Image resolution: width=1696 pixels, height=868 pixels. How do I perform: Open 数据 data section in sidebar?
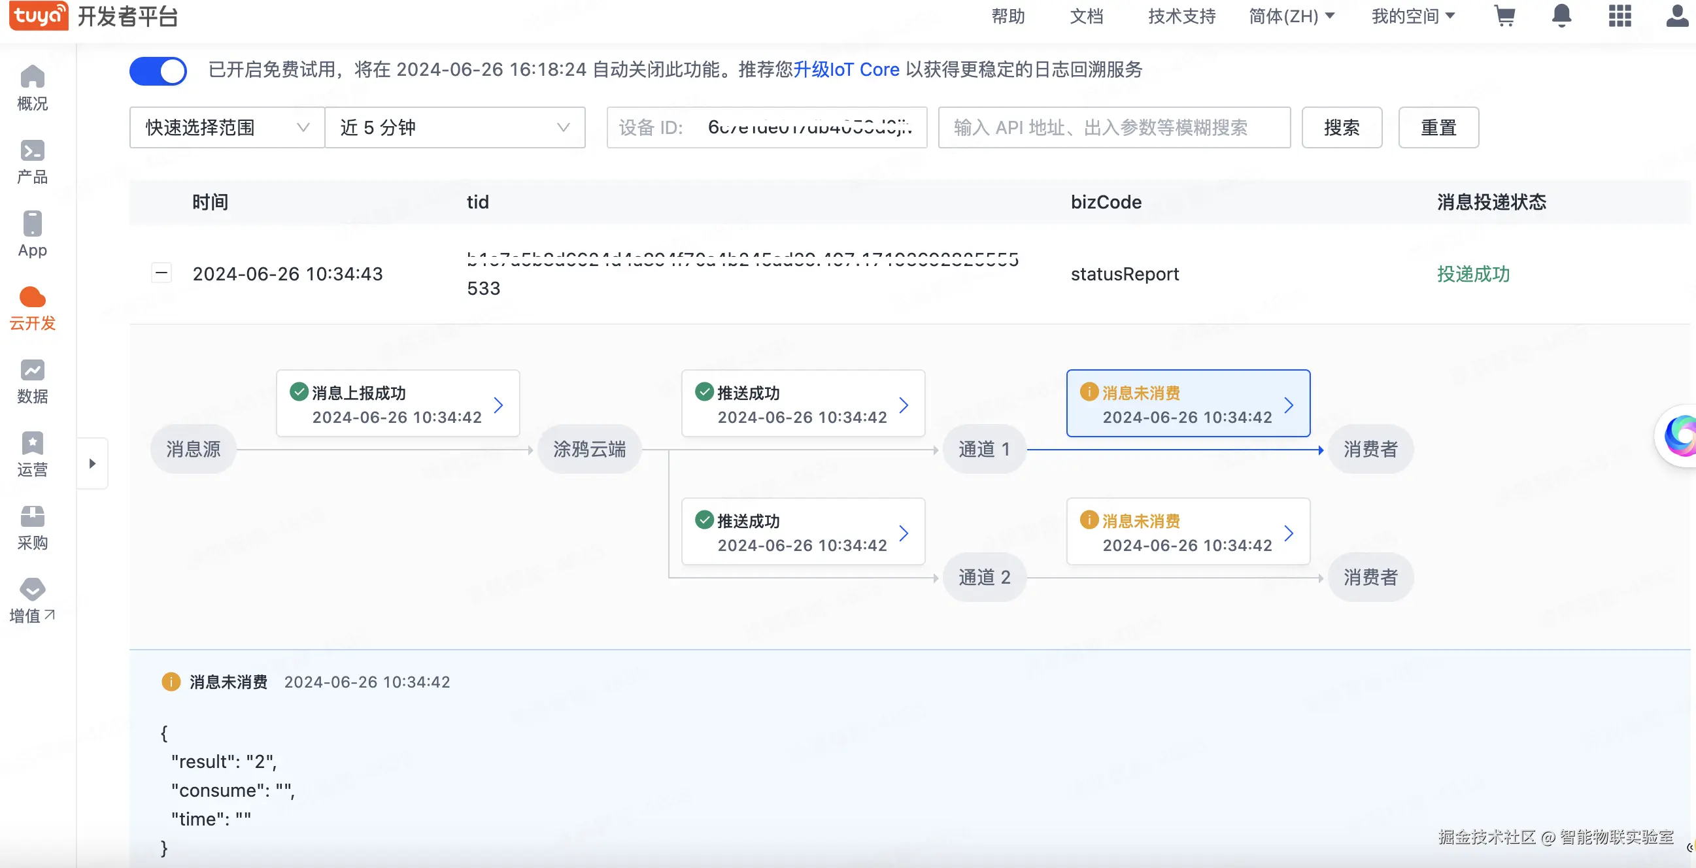tap(32, 382)
